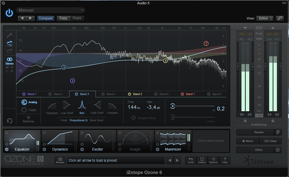The width and height of the screenshot is (289, 177).
Task: Enable Band 4 power toggle
Action: click(x=103, y=94)
